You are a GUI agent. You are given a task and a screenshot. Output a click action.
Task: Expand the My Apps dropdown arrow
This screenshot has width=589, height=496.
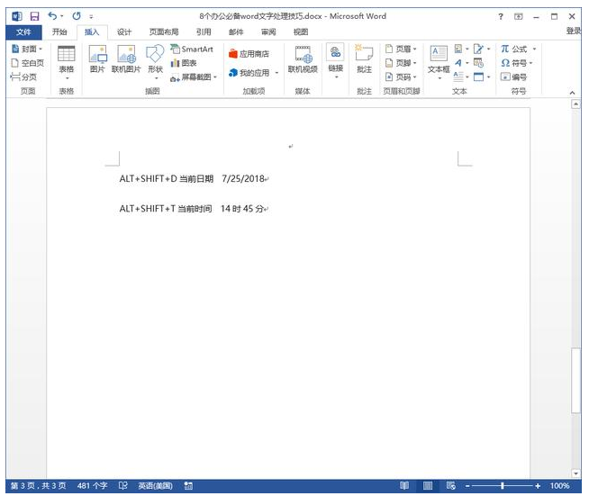pyautogui.click(x=276, y=73)
